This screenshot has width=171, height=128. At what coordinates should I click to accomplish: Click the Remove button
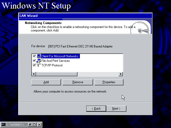click(78, 82)
